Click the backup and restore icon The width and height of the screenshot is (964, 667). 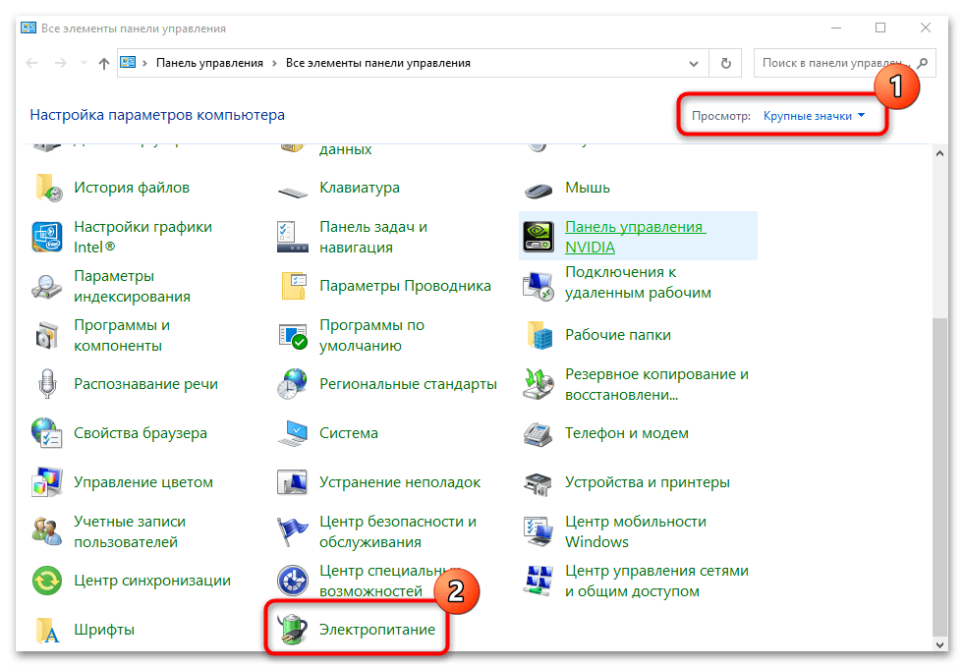(539, 384)
